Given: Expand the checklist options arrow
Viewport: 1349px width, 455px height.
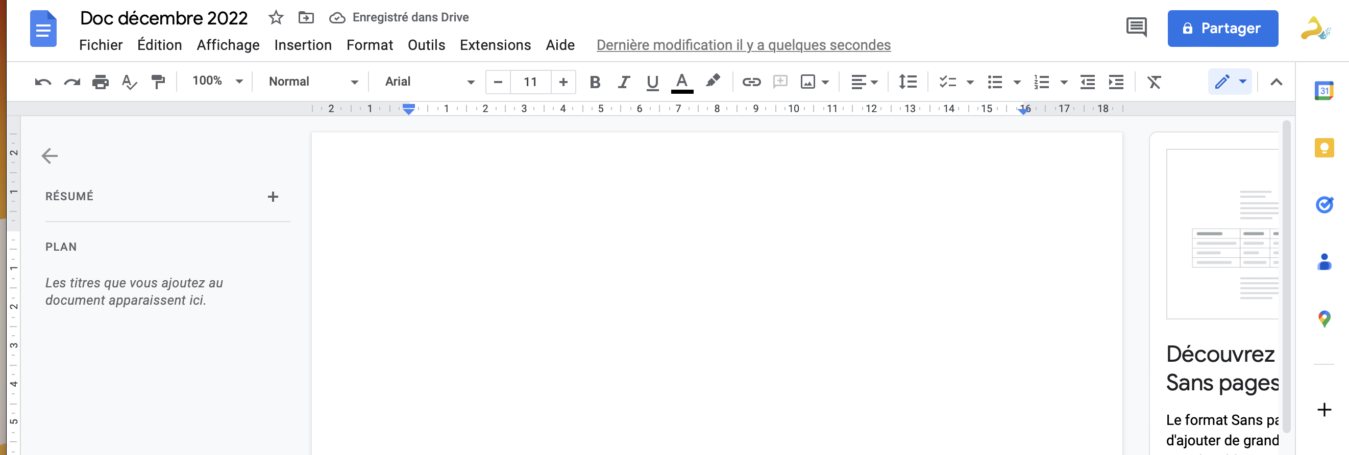Looking at the screenshot, I should point(970,82).
